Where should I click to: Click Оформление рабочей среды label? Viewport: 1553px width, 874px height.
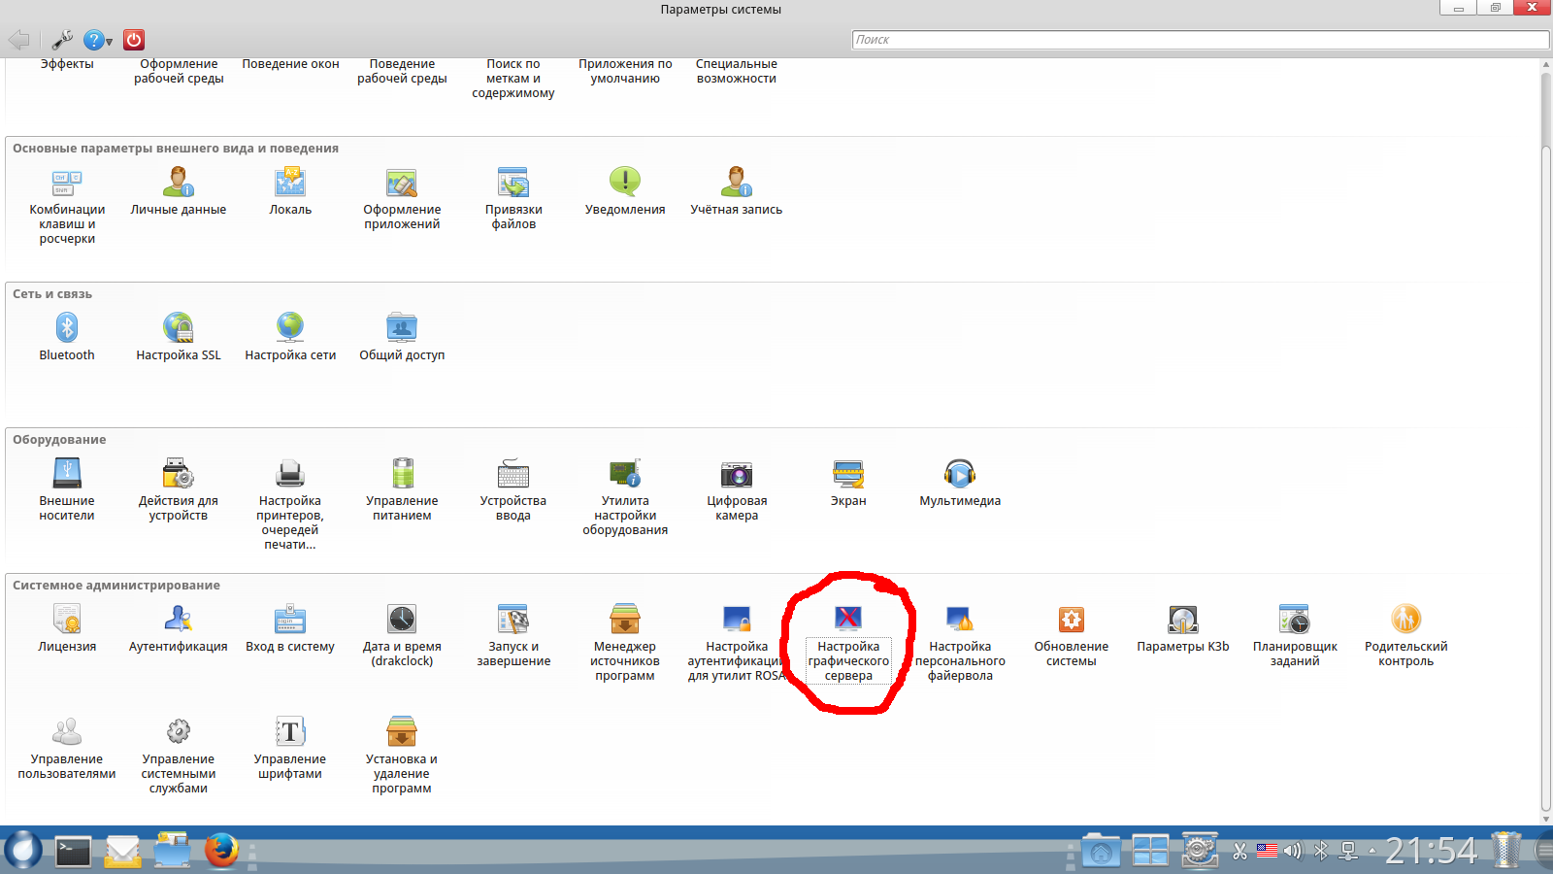179,71
